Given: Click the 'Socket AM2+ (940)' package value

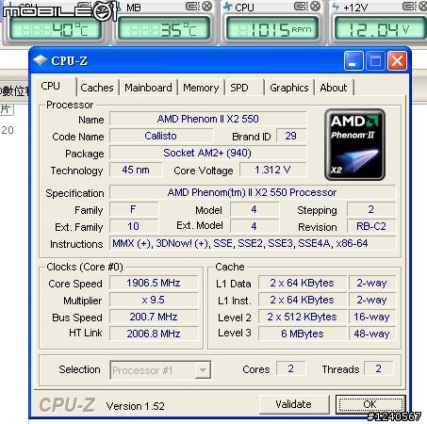Looking at the screenshot, I should (207, 153).
